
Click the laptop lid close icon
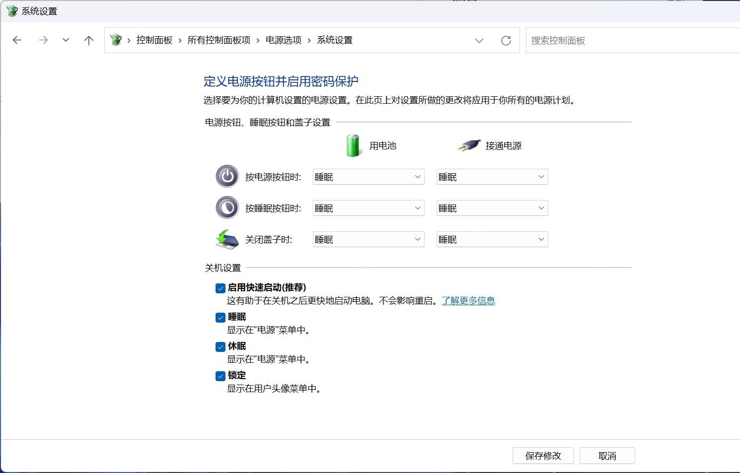pyautogui.click(x=227, y=239)
